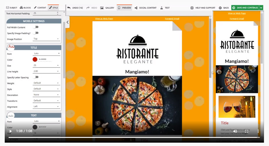The width and height of the screenshot is (269, 146).
Task: Open the Weight dropdown
Action: click(46, 83)
